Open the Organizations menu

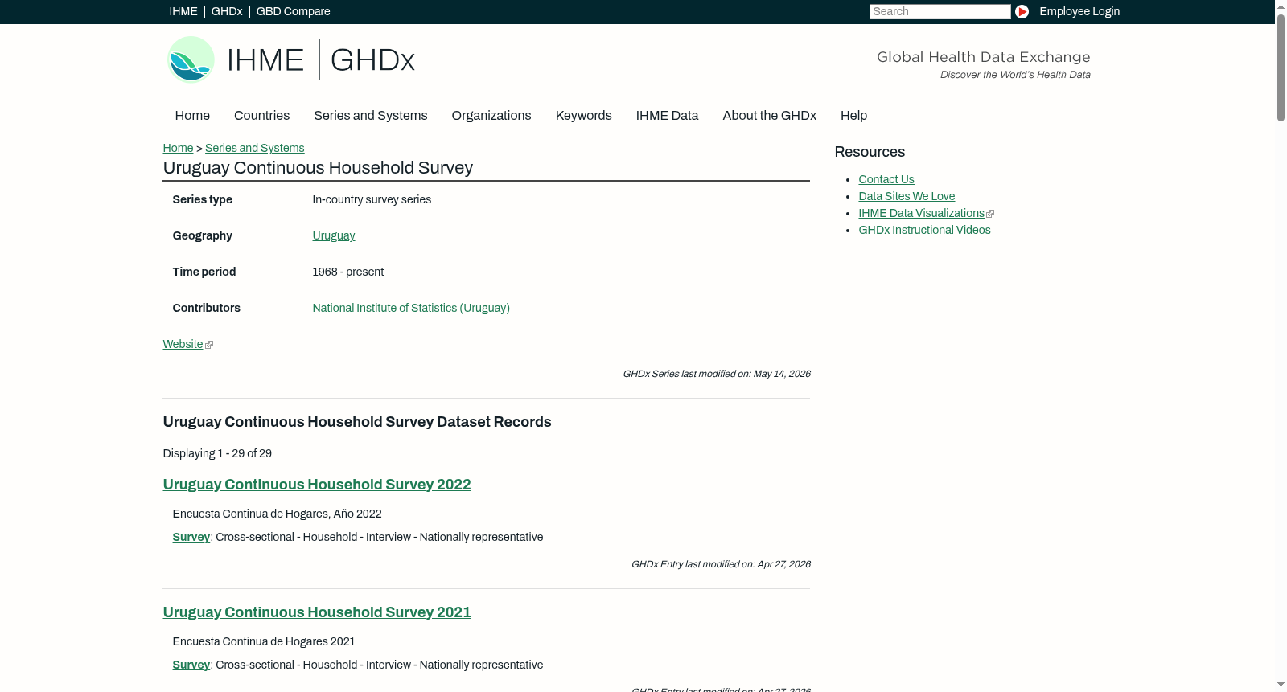pos(491,116)
